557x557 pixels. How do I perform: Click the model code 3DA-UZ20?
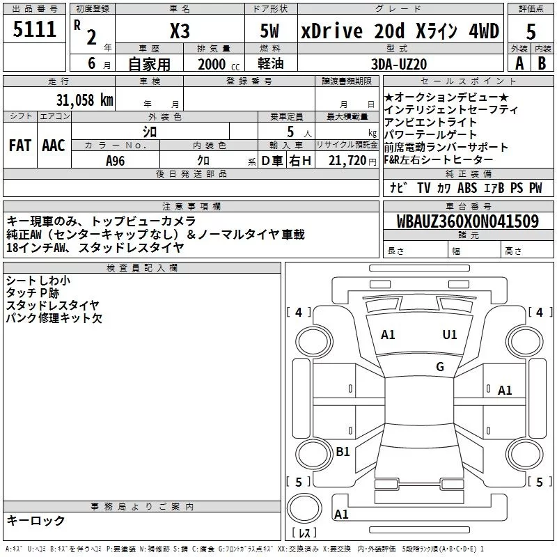(x=399, y=64)
